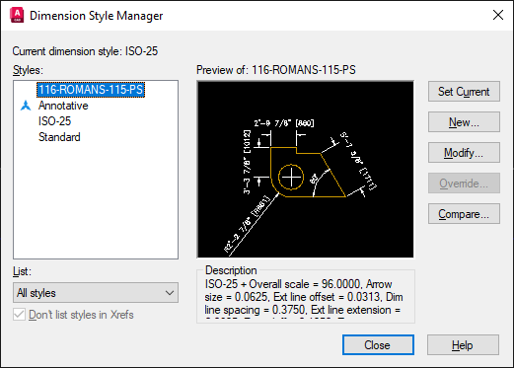This screenshot has height=368, width=514.
Task: Select the Standard dimension style
Action: (59, 137)
